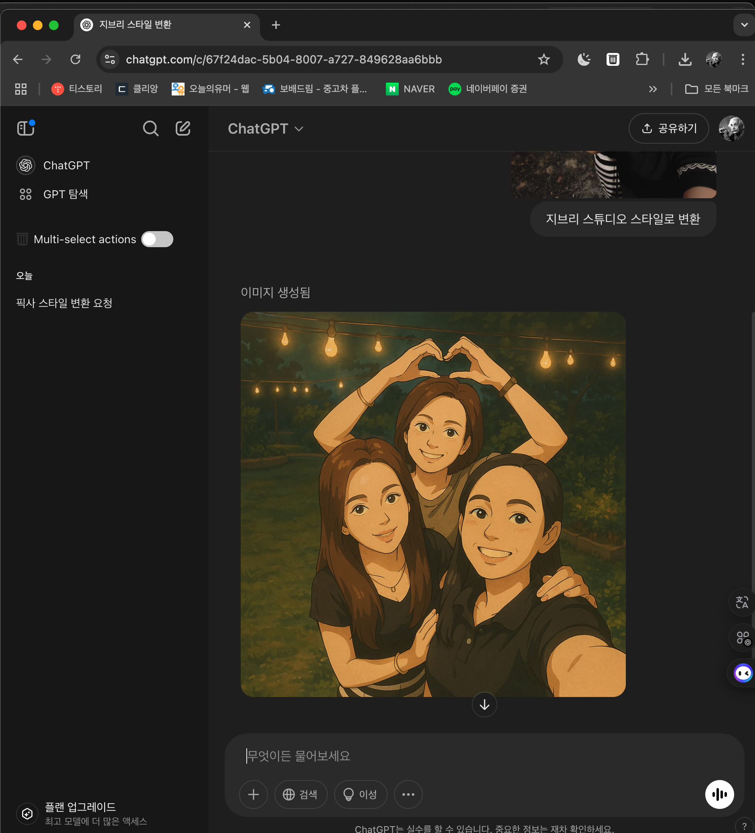Reload the page with refresh icon
Viewport: 755px width, 833px height.
tap(75, 59)
